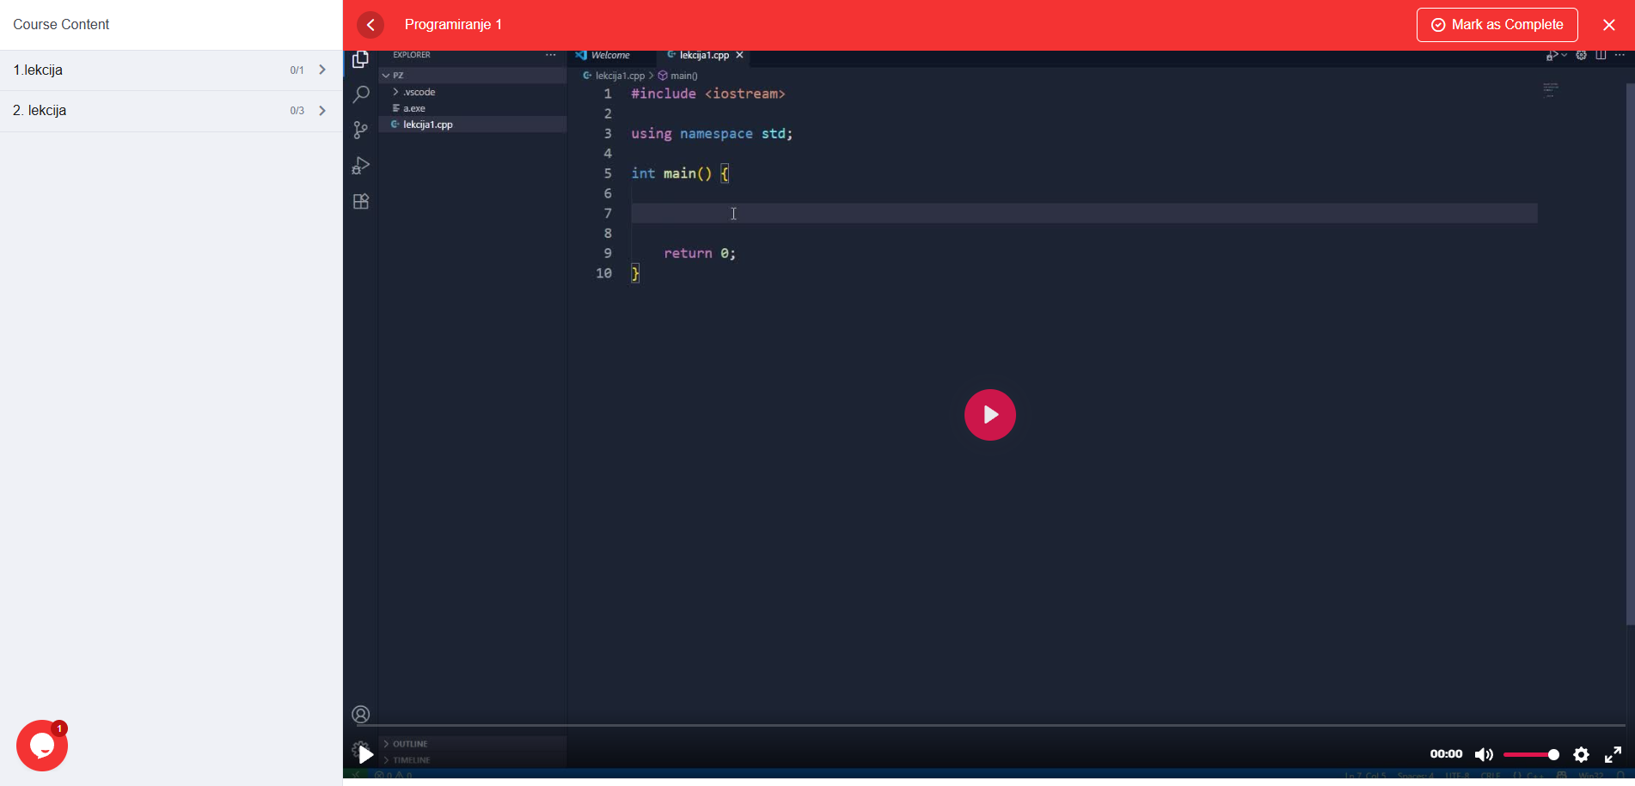The width and height of the screenshot is (1635, 786).
Task: Click the Explorer files icon in the activity bar
Action: click(361, 59)
